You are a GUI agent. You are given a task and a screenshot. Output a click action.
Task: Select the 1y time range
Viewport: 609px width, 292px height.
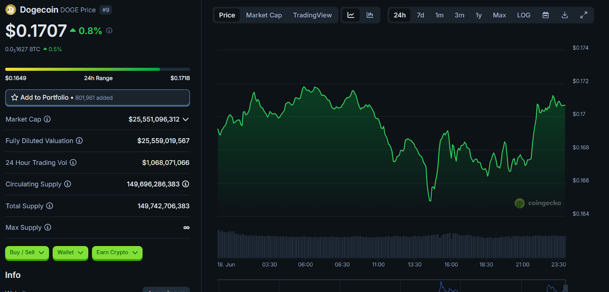(x=478, y=15)
